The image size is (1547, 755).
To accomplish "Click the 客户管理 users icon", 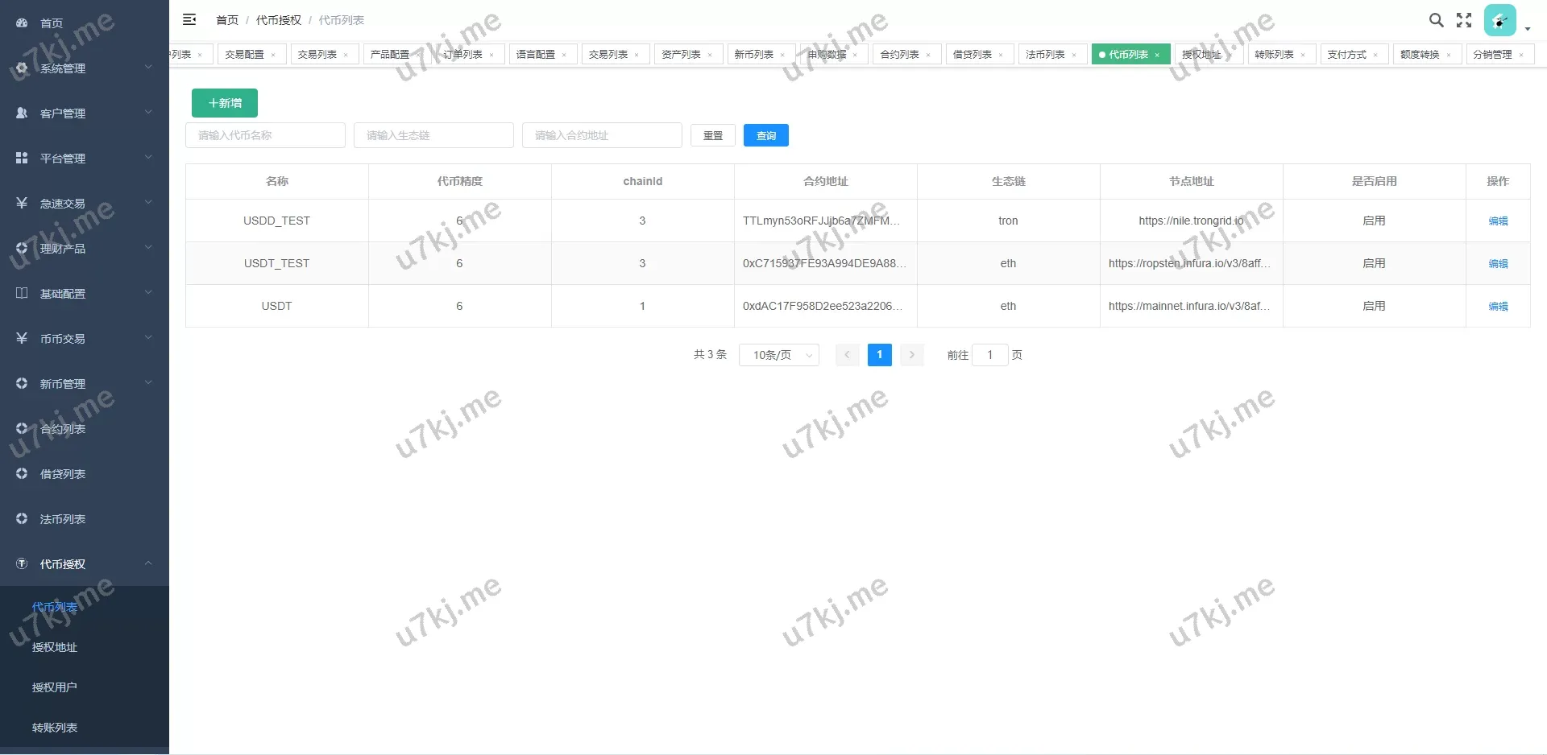I will tap(21, 113).
